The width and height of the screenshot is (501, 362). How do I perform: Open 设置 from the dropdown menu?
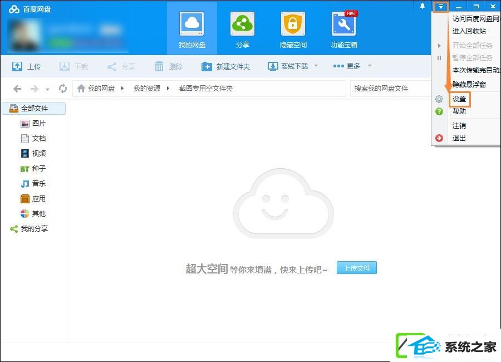point(459,99)
